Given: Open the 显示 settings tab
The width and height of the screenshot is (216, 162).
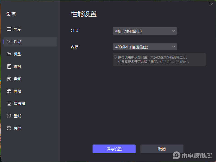Looking at the screenshot, I should [x=30, y=29].
